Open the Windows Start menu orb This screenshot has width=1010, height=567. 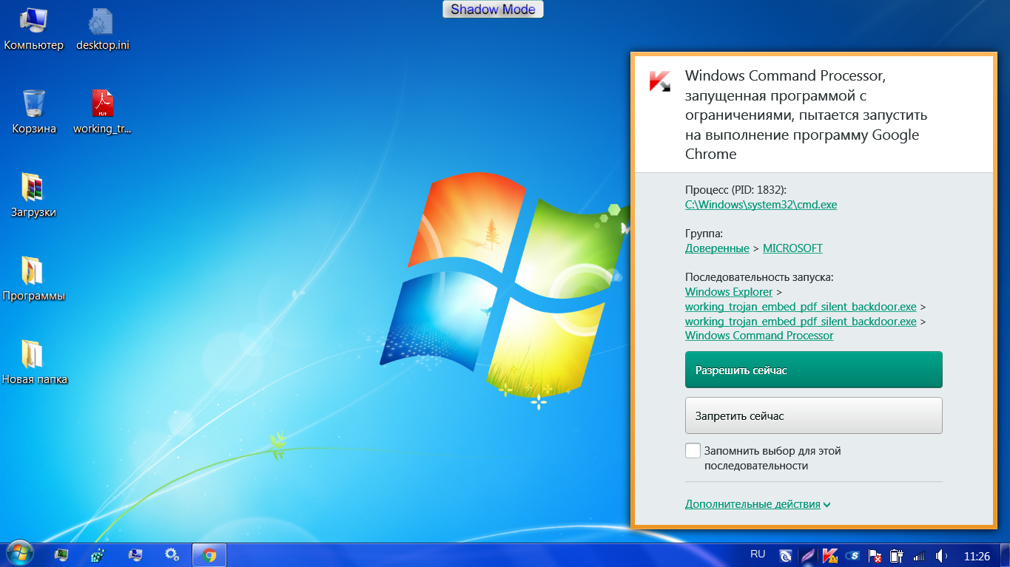18,554
